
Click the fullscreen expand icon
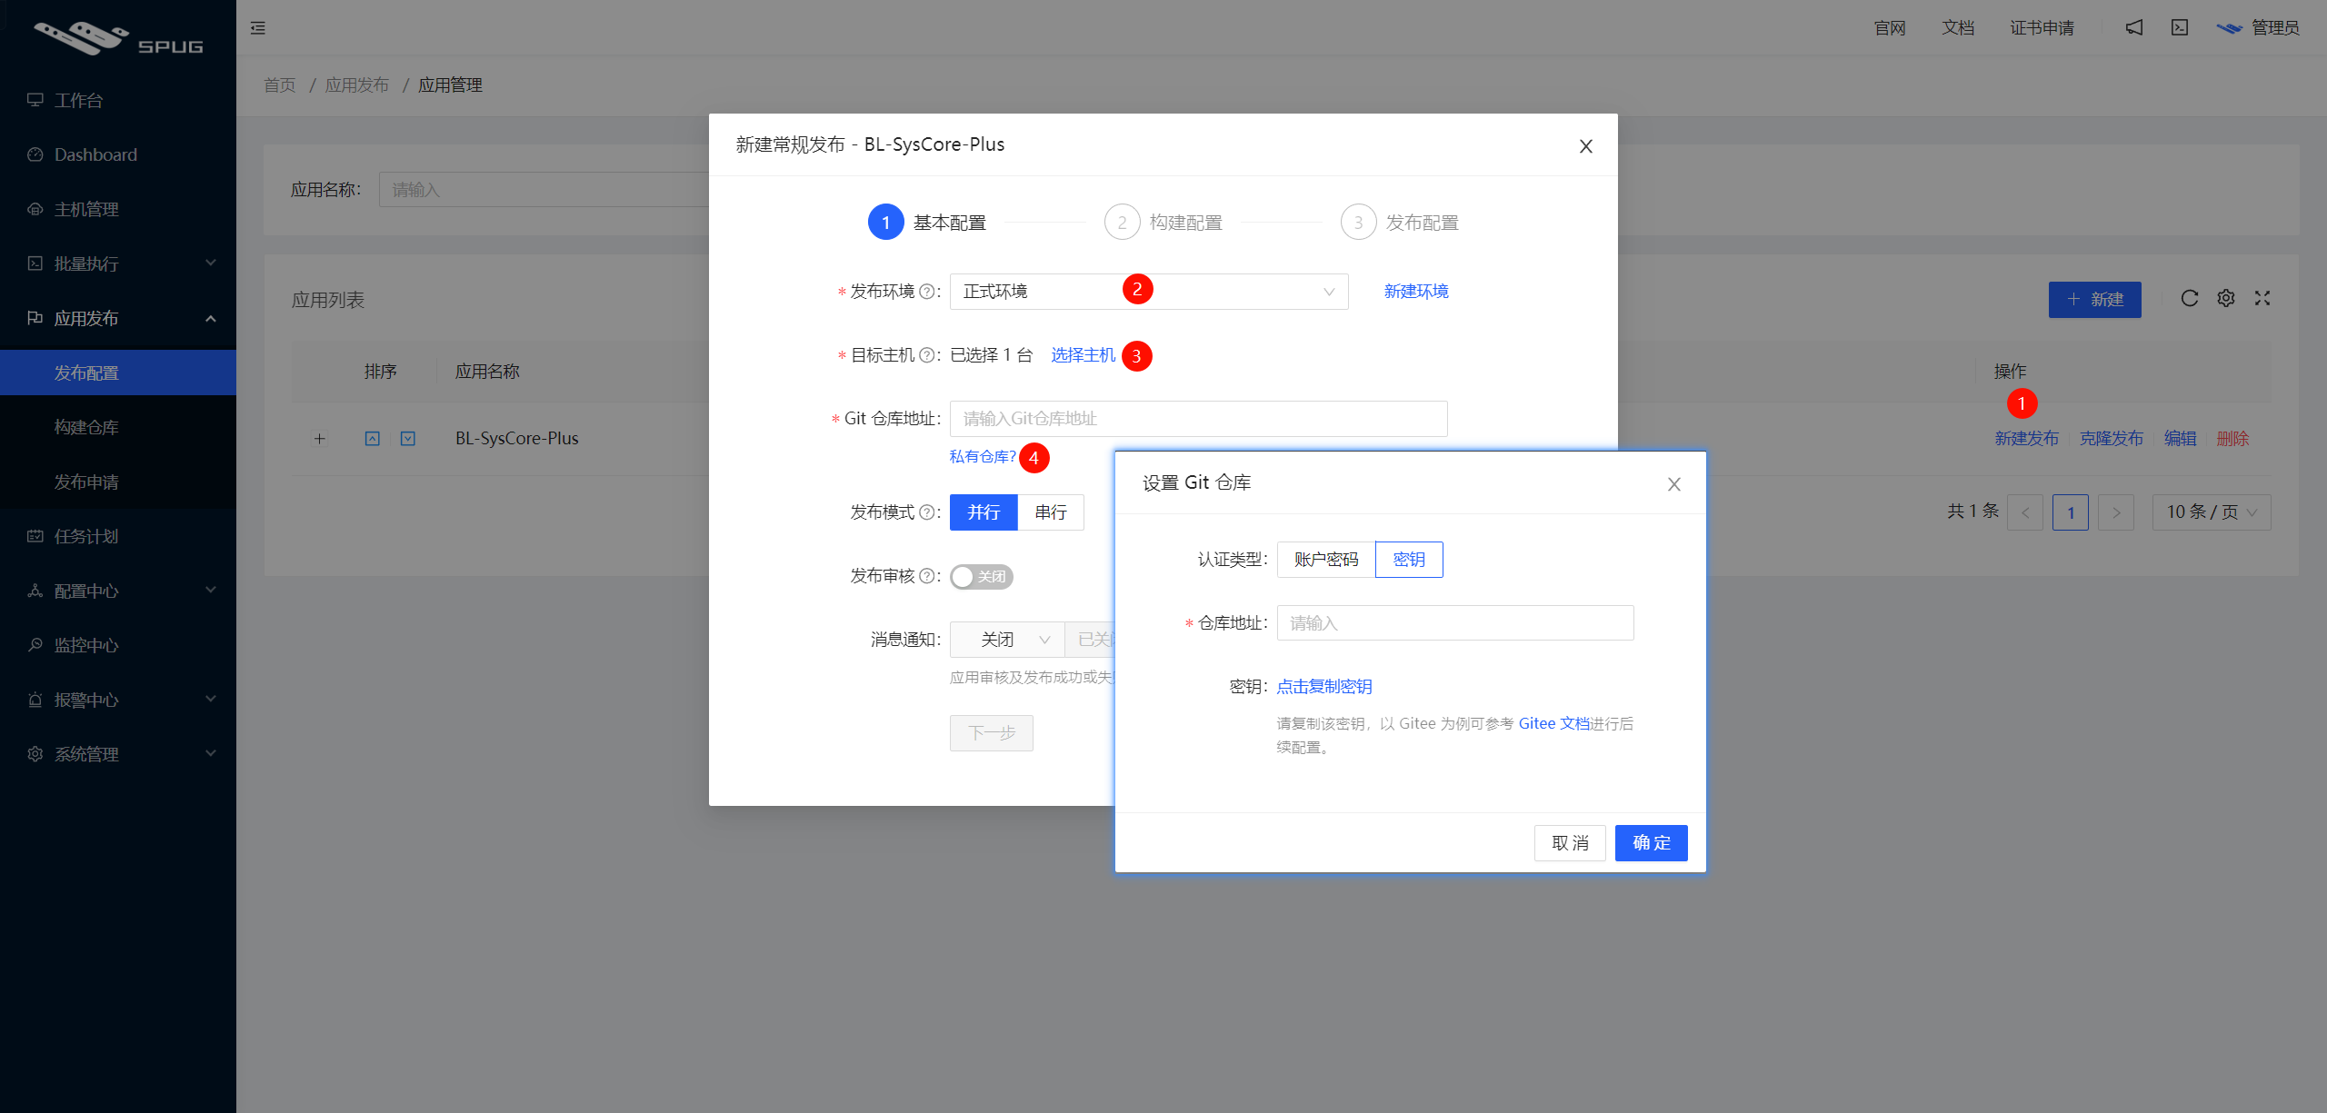[2262, 298]
